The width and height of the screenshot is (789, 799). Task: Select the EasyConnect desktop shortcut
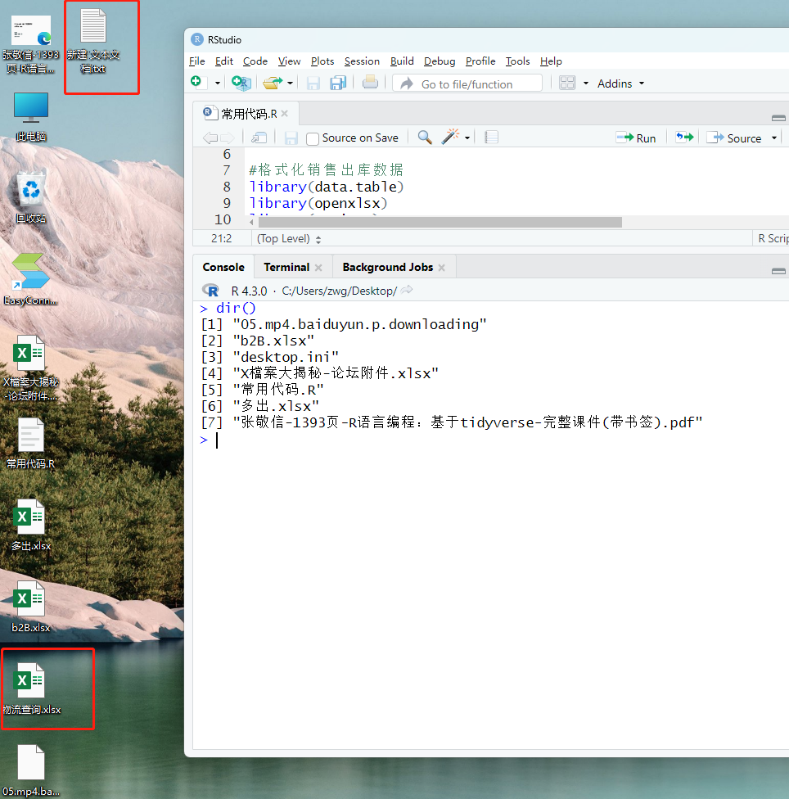pos(30,279)
